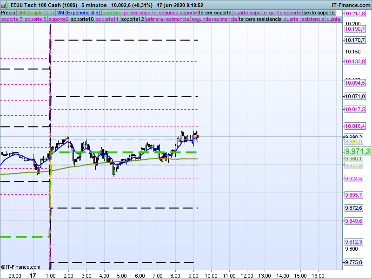The image size is (372, 279).
Task: Click the date marker 17 on time axis
Action: [33, 275]
